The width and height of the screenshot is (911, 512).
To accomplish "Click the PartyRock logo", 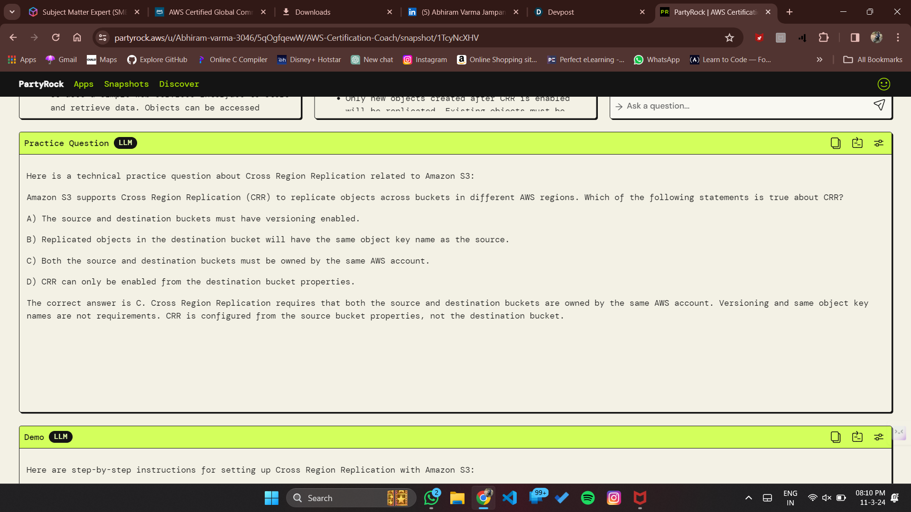I will [41, 84].
